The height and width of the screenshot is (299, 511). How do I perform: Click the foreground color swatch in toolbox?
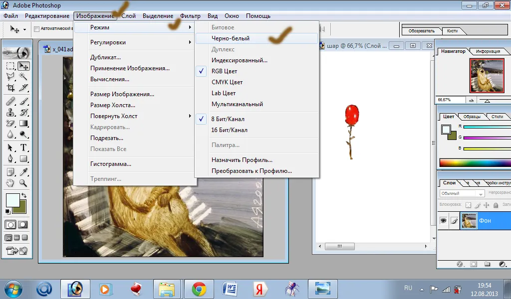point(12,200)
